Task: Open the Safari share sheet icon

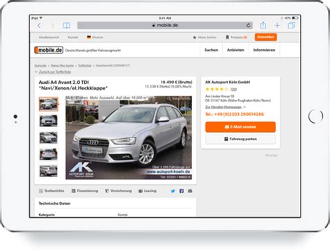Action: coord(263,25)
